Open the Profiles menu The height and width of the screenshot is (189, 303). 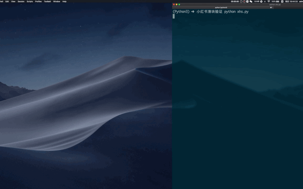[38, 1]
